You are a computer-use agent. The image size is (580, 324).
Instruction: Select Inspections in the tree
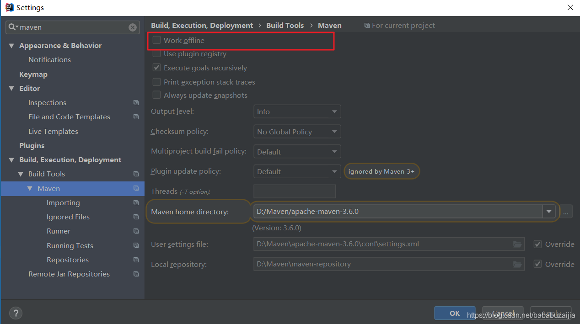click(x=47, y=103)
